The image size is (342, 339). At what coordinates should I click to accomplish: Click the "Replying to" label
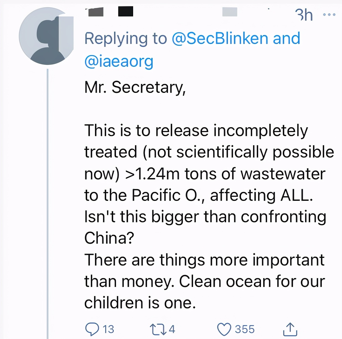(126, 38)
